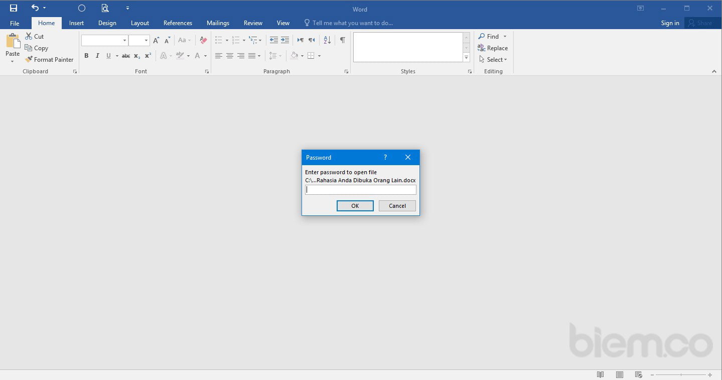This screenshot has height=380, width=722.
Task: Toggle Strikethrough formatting
Action: (x=126, y=56)
